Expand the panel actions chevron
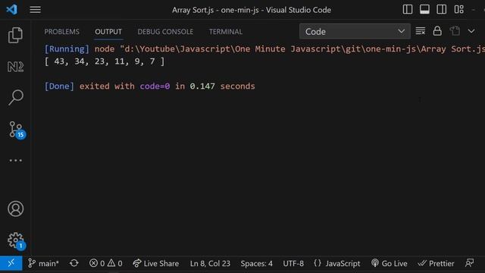This screenshot has width=485, height=273. [x=471, y=31]
